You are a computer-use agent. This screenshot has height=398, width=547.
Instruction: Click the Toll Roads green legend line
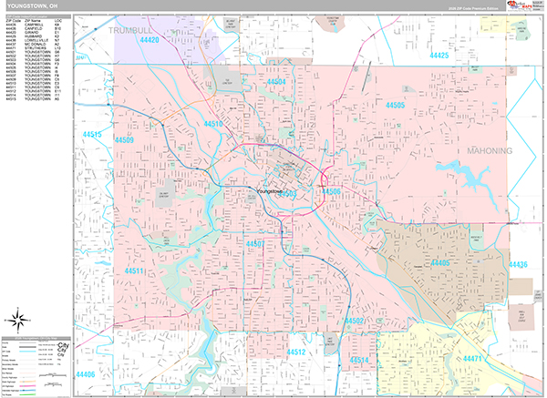tap(27, 394)
